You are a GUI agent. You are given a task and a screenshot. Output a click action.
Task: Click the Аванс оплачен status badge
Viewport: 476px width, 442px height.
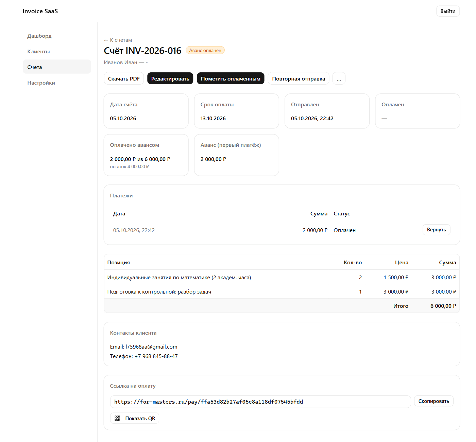click(x=205, y=50)
